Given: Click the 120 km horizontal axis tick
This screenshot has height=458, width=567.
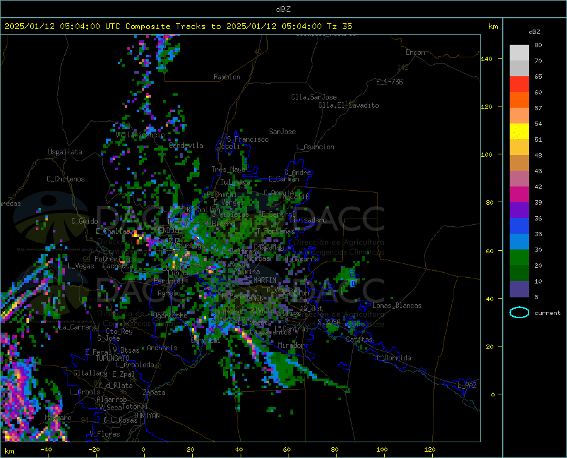Looking at the screenshot, I should pos(430,450).
